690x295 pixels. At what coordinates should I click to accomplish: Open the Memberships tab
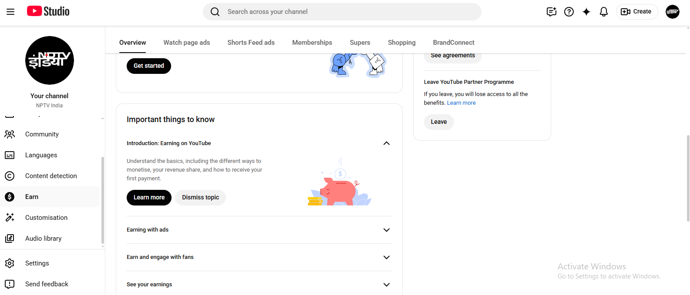[312, 43]
